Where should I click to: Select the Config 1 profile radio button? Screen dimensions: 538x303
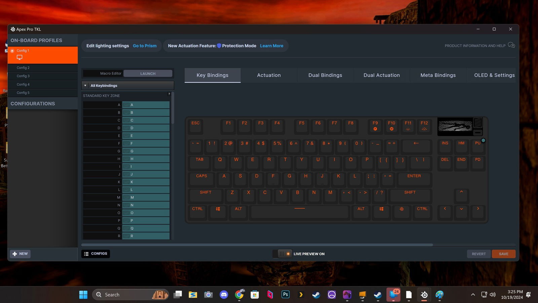tap(12, 50)
